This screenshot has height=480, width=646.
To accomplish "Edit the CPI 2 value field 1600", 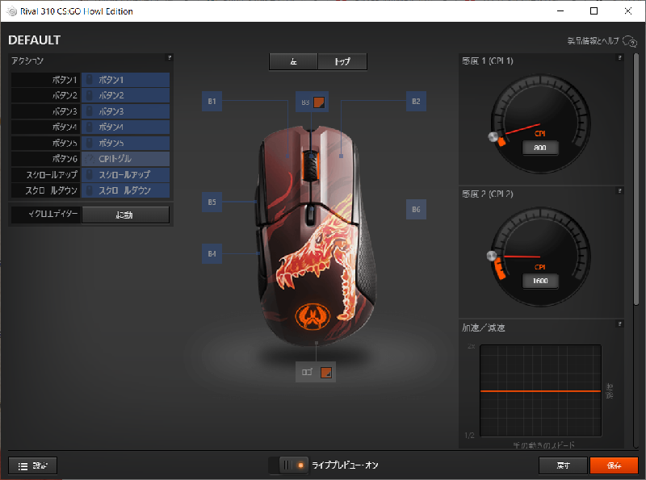I will (x=540, y=281).
